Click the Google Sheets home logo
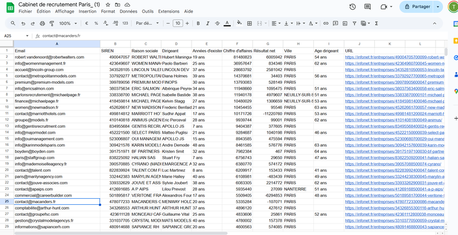Viewport: 458px width, 235px height. point(10,8)
